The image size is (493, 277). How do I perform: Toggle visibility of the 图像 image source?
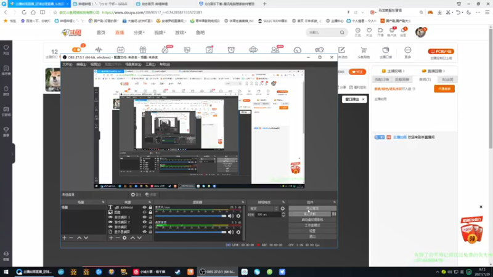click(145, 212)
